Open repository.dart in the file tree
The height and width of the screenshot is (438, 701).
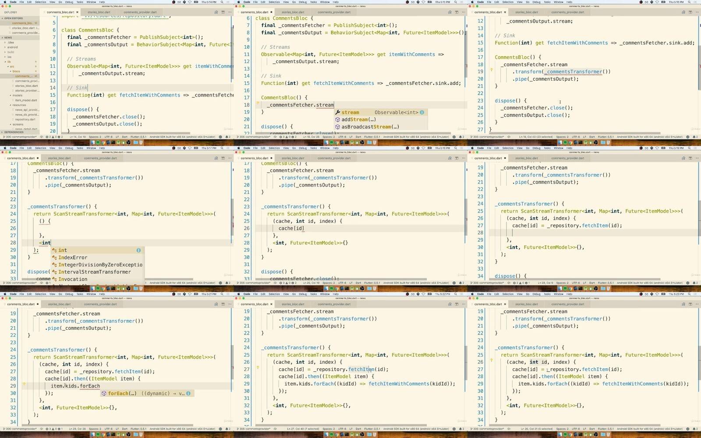pos(25,119)
